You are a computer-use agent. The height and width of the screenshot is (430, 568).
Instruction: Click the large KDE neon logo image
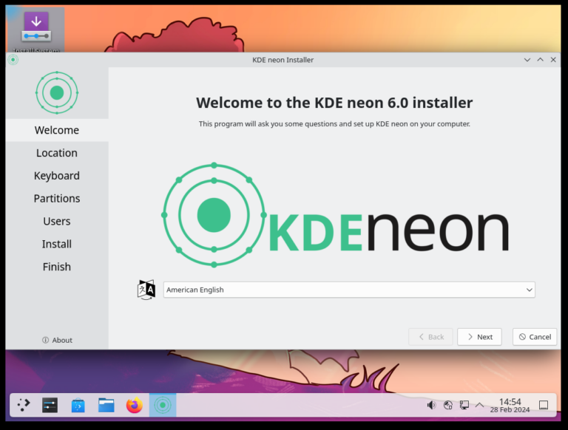point(335,215)
